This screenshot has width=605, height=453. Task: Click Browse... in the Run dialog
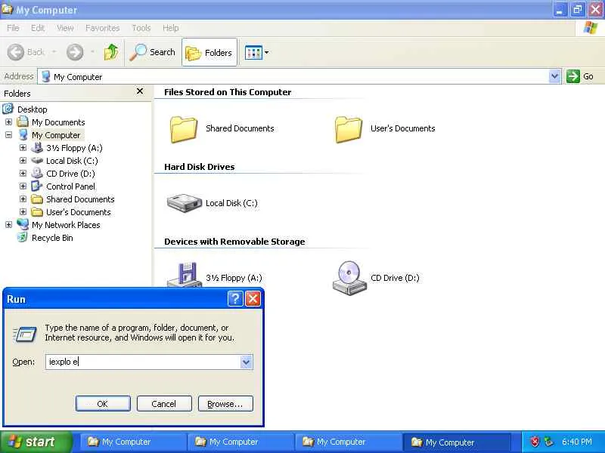pyautogui.click(x=225, y=404)
